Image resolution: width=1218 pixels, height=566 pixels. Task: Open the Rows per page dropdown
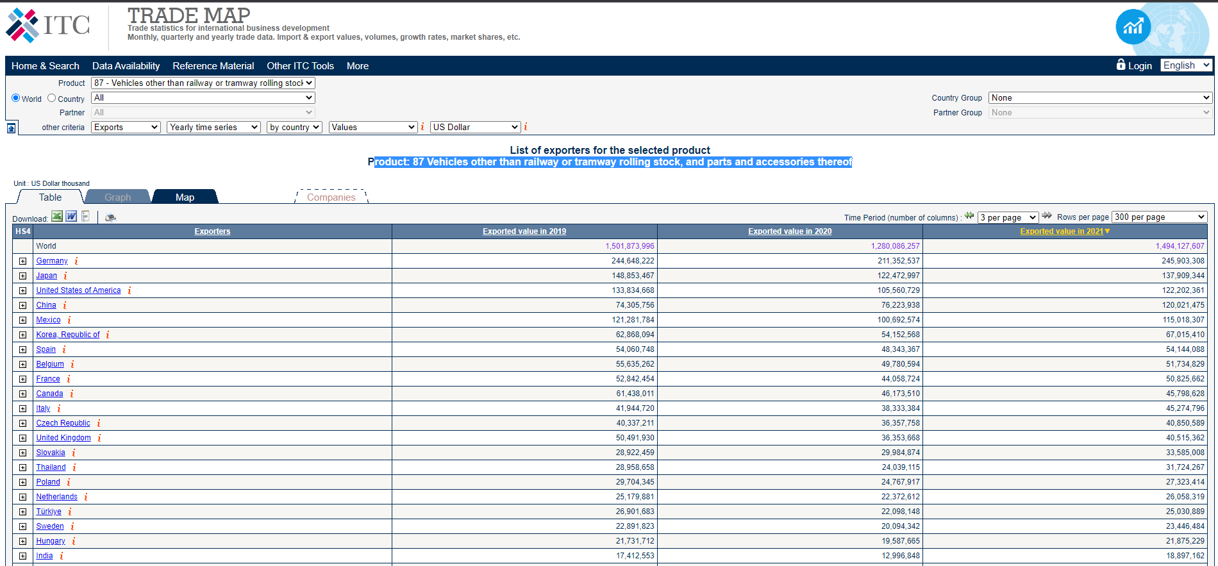[x=1160, y=217]
